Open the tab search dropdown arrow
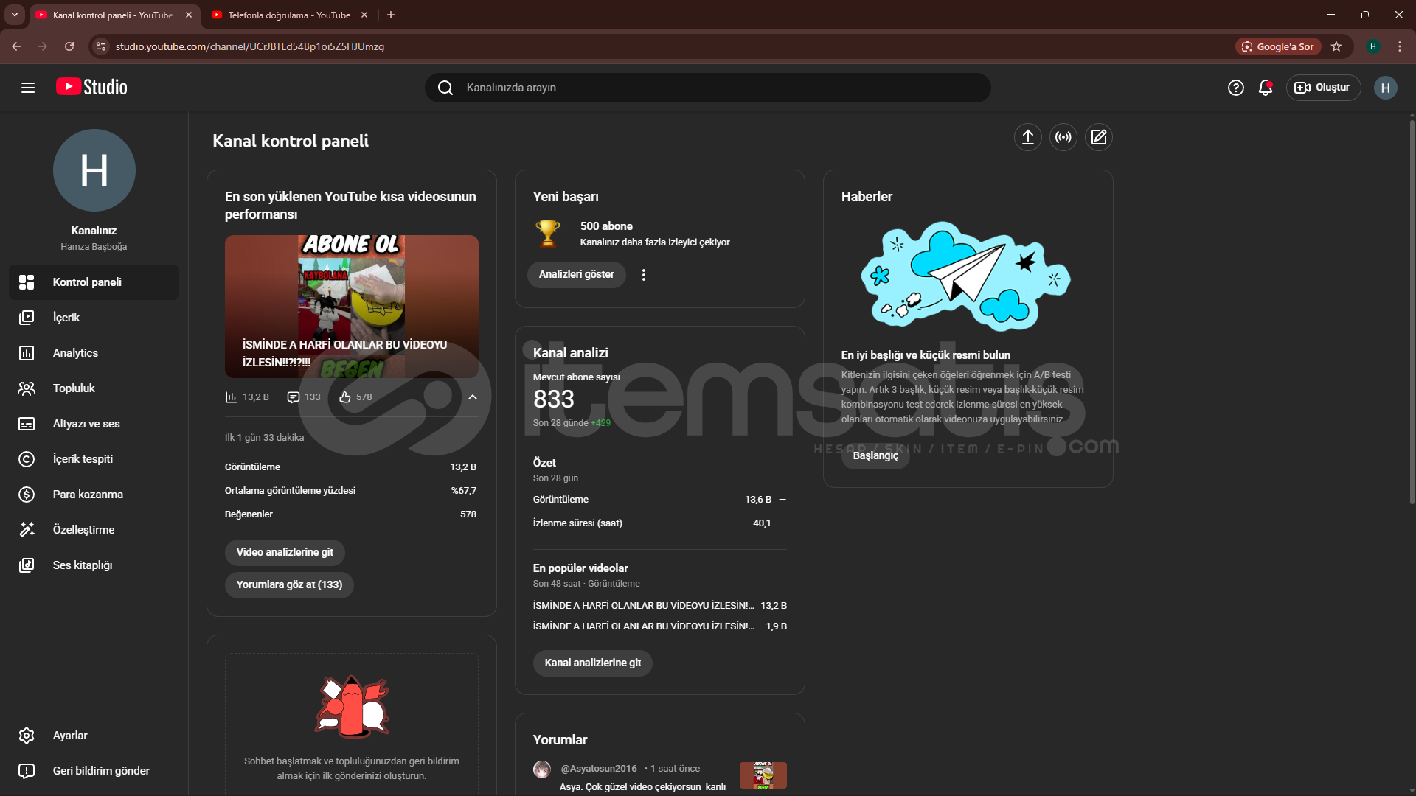 (x=14, y=15)
